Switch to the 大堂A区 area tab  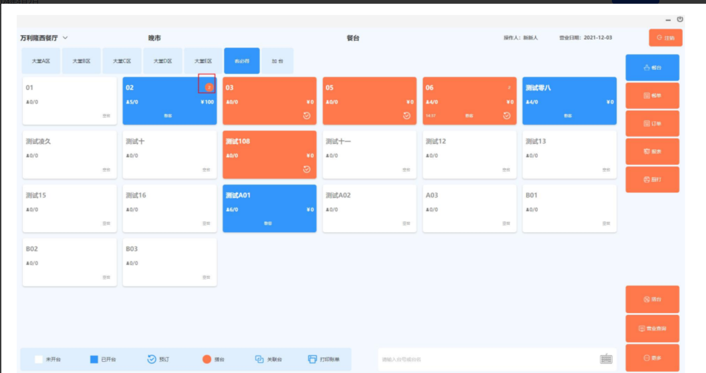[41, 61]
